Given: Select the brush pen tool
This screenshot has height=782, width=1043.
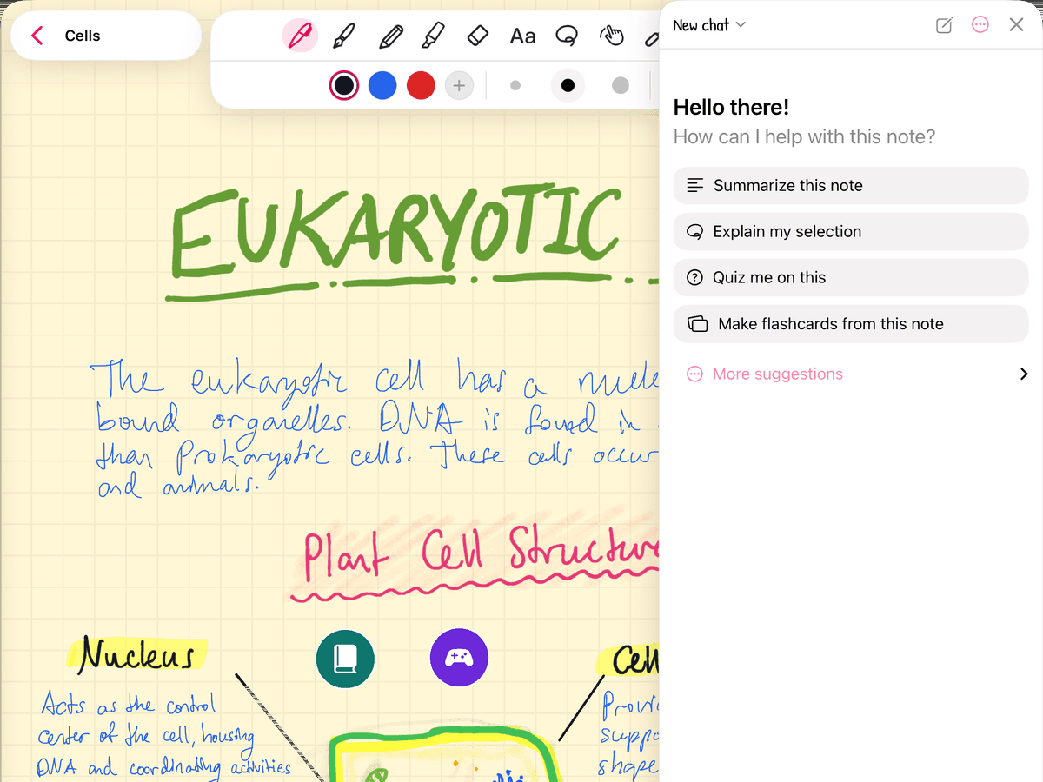Looking at the screenshot, I should pyautogui.click(x=344, y=36).
